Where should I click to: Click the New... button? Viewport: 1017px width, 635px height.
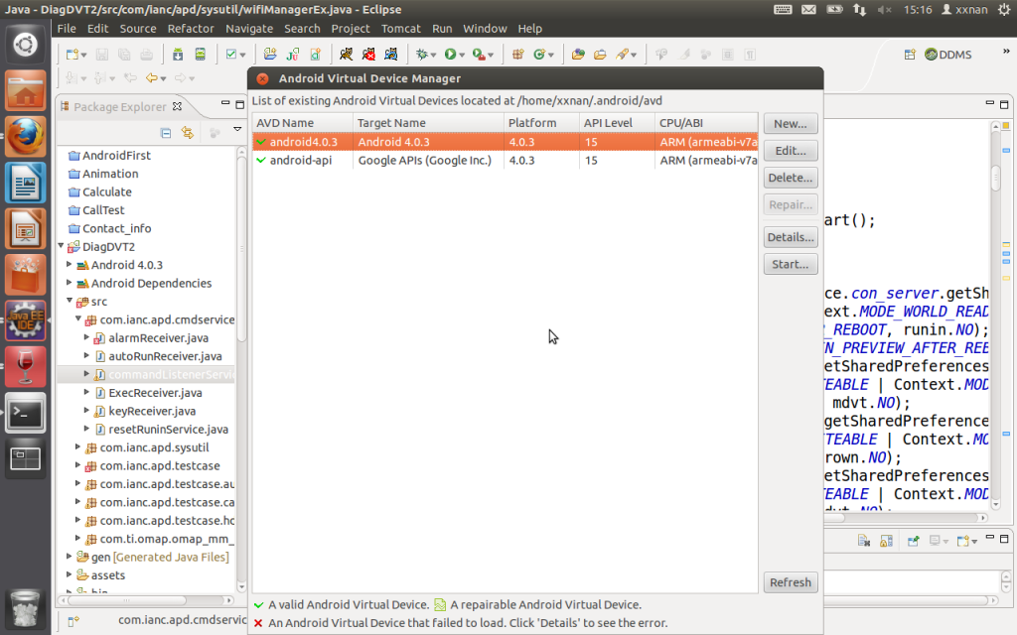tap(790, 123)
